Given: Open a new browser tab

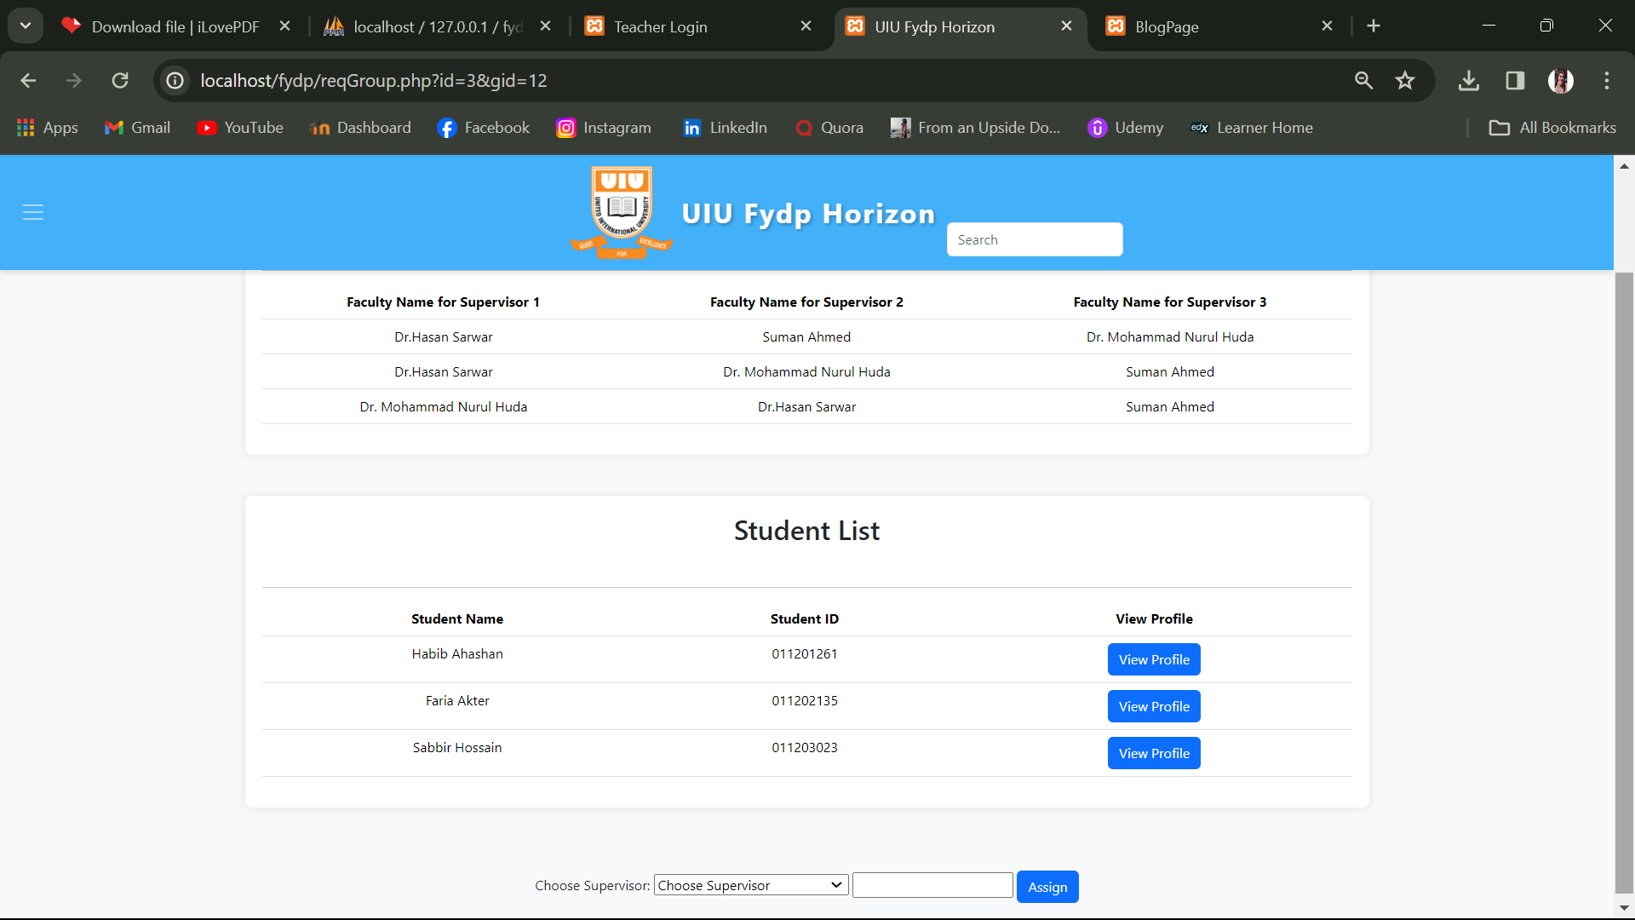Looking at the screenshot, I should [x=1374, y=26].
